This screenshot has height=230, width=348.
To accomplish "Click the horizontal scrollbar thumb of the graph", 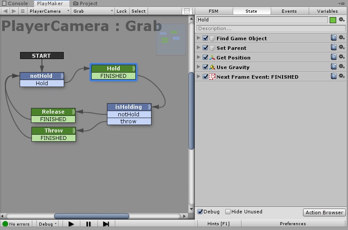I will (92, 216).
